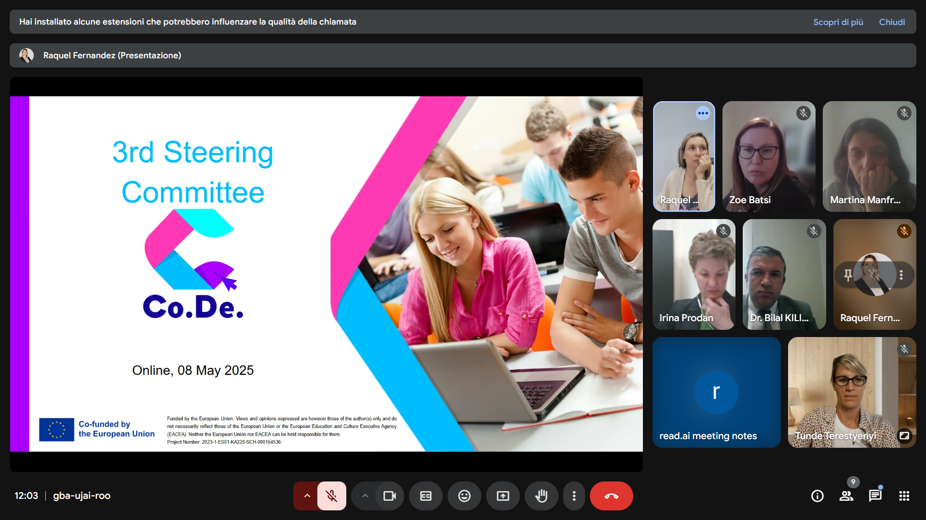Dismiss the banner with Chiudi

(x=892, y=22)
